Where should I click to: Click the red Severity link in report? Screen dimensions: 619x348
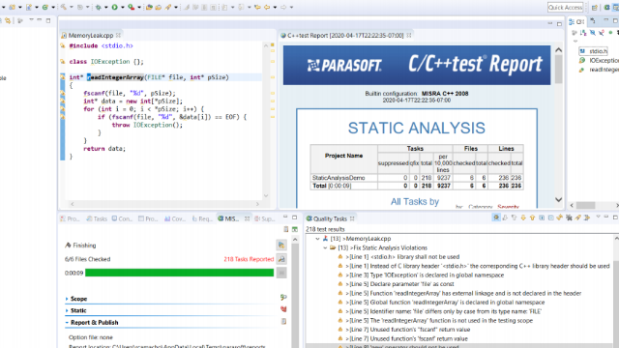508,206
